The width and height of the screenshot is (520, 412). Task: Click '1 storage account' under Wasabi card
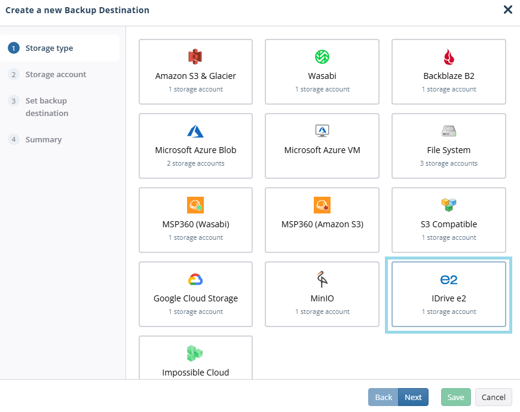click(x=322, y=89)
